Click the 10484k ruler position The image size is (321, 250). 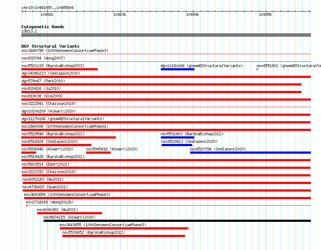193,14
